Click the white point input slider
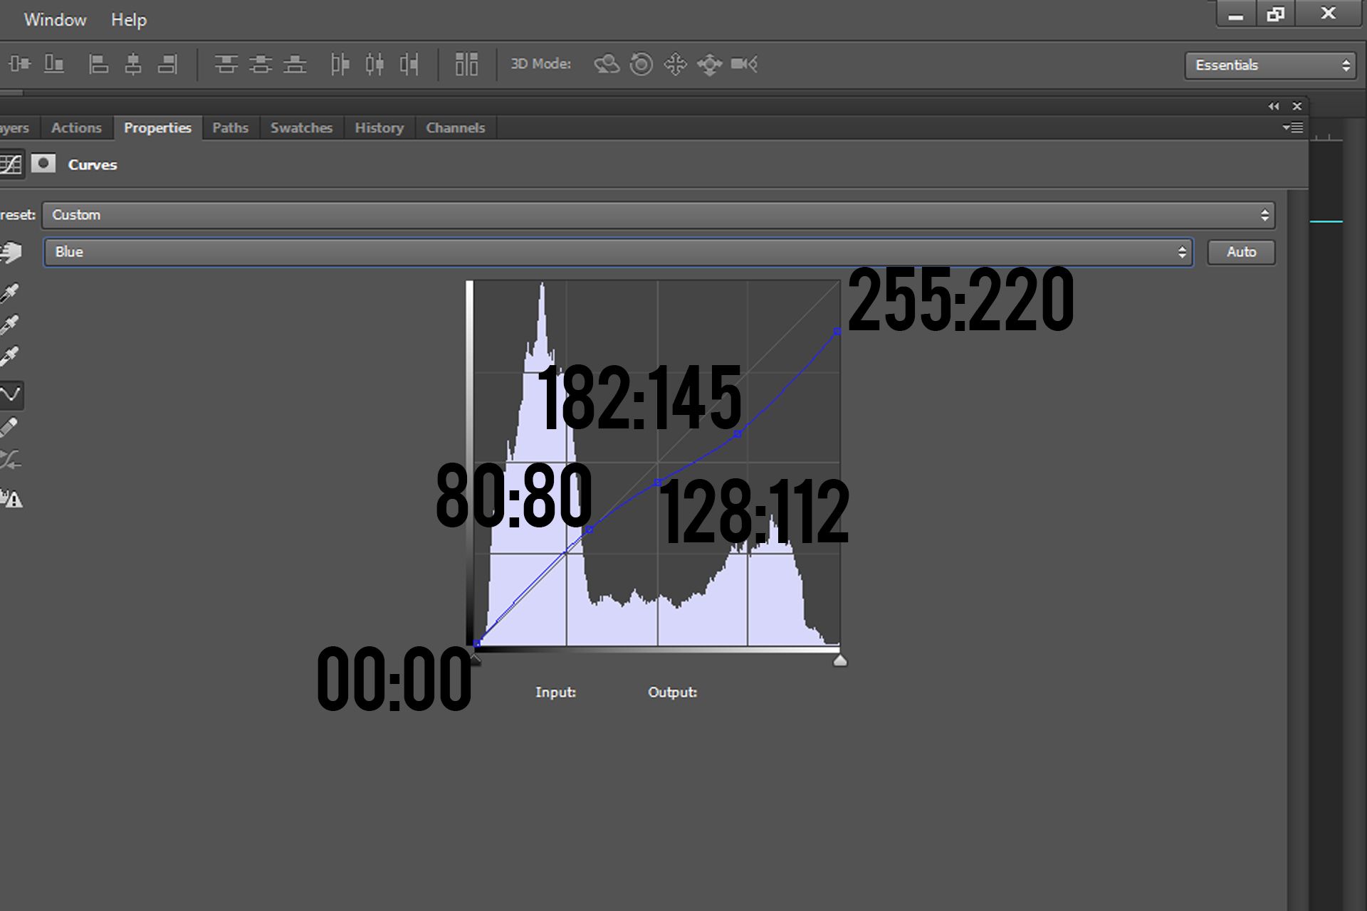 pos(840,661)
